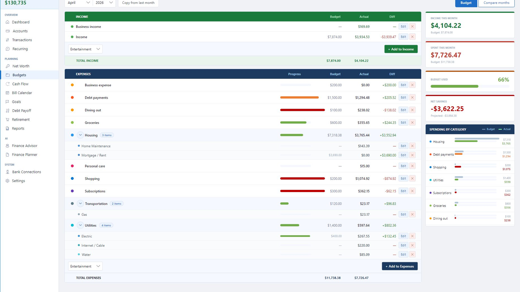Click the Add to Income button
The width and height of the screenshot is (520, 292).
[401, 49]
